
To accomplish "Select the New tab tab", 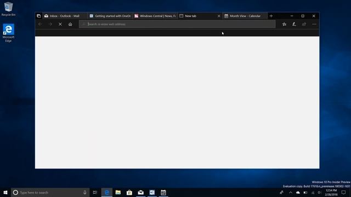I will pyautogui.click(x=197, y=16).
